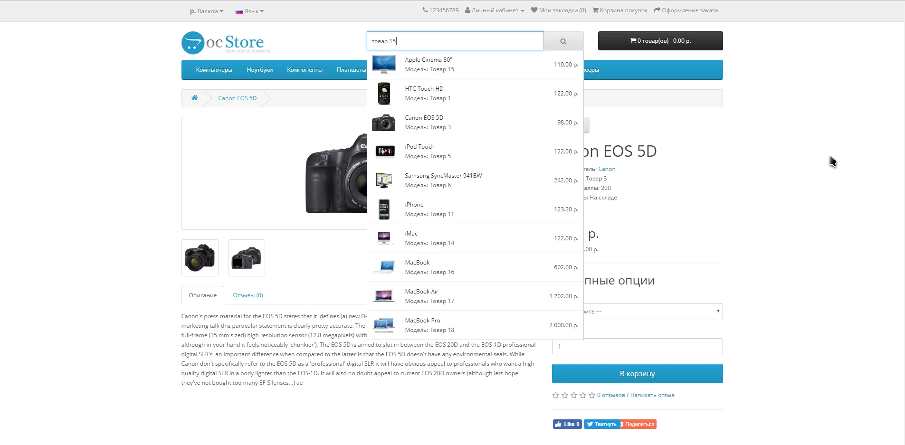The width and height of the screenshot is (905, 445).
Task: Open the Валюта currency dropdown
Action: tap(207, 11)
